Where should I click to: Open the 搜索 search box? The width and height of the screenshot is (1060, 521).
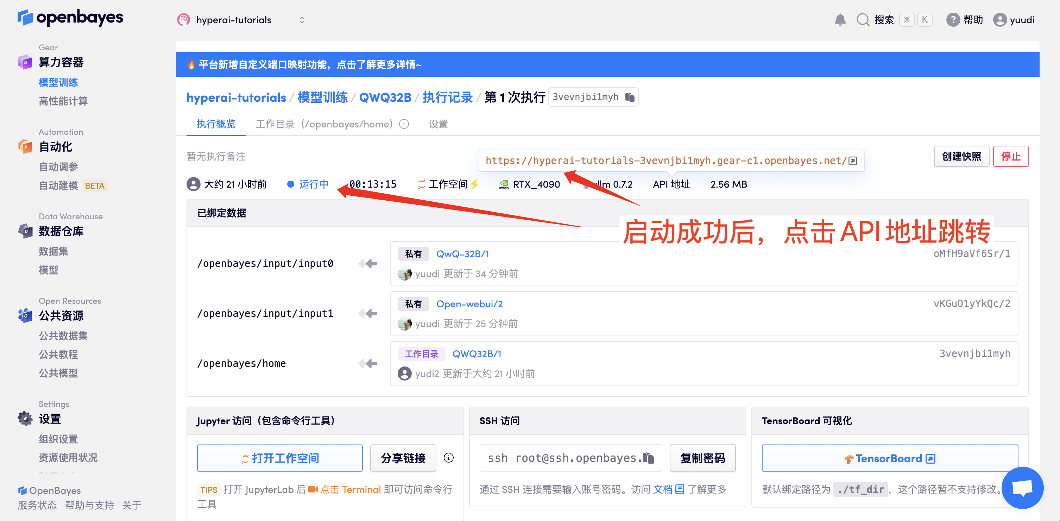[x=883, y=20]
